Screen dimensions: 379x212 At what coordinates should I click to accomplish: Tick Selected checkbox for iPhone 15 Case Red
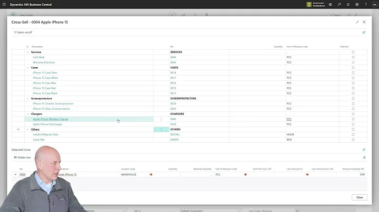[x=353, y=88]
